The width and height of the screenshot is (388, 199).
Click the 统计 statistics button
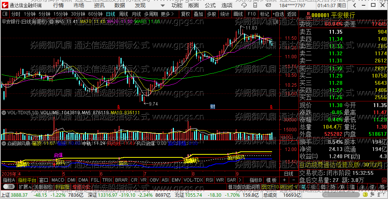coord(225,14)
